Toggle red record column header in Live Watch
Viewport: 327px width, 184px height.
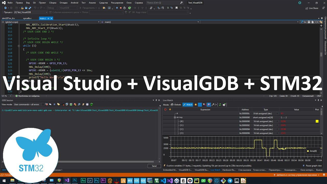click(165, 109)
